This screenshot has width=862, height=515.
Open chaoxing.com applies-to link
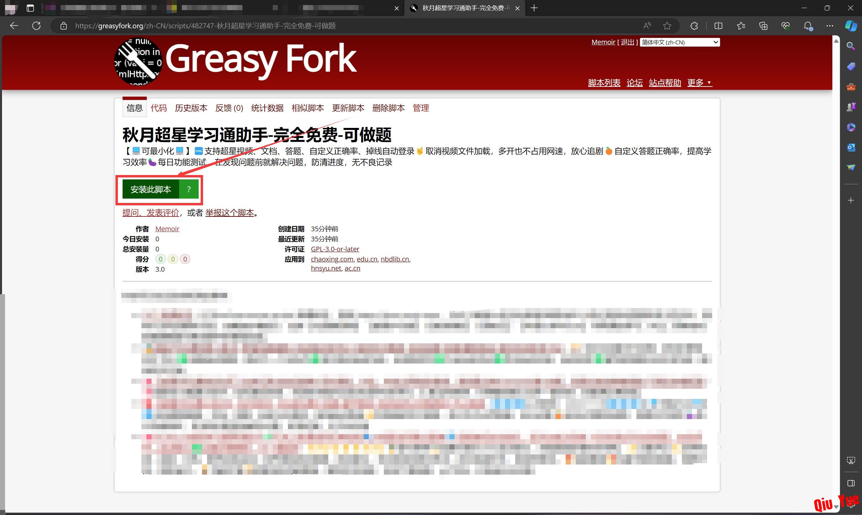[x=332, y=259]
